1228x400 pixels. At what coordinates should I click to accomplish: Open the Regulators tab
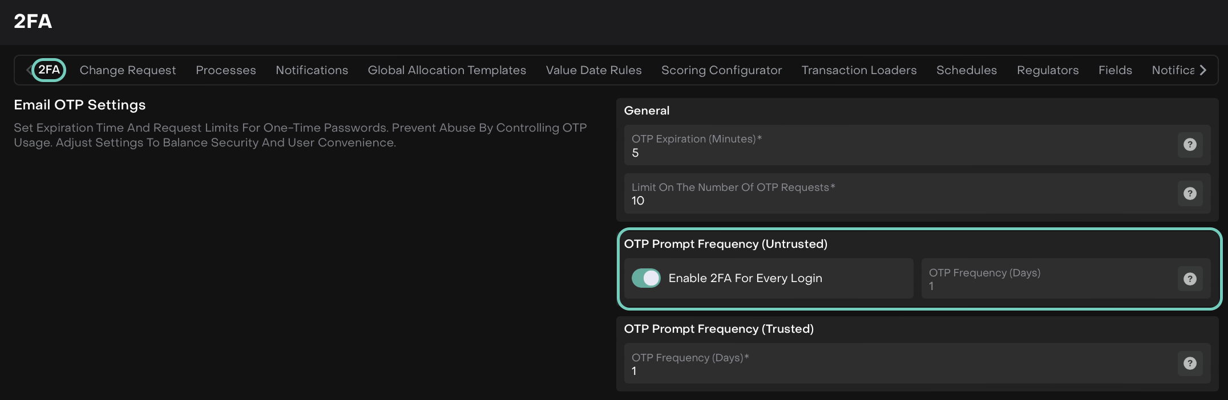pos(1048,70)
